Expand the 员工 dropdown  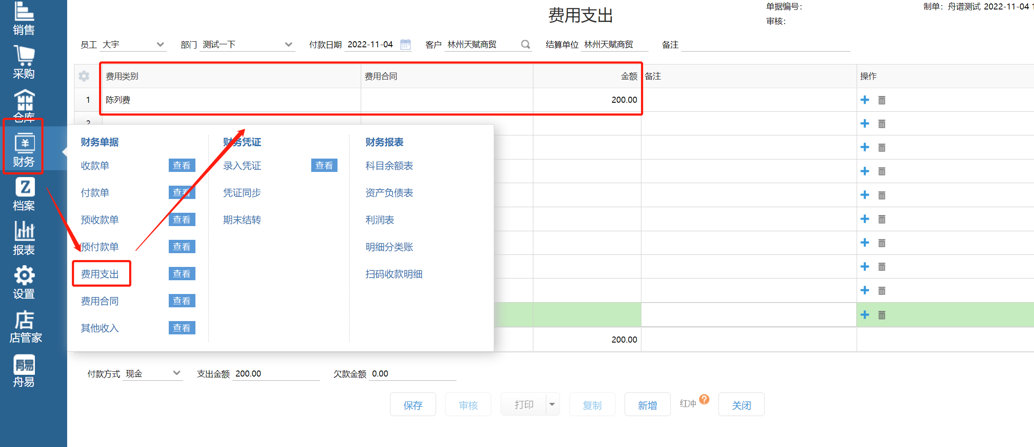(160, 44)
